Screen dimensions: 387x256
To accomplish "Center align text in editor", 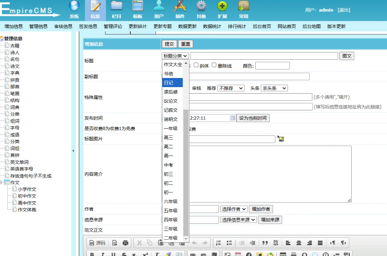I will [299, 243].
